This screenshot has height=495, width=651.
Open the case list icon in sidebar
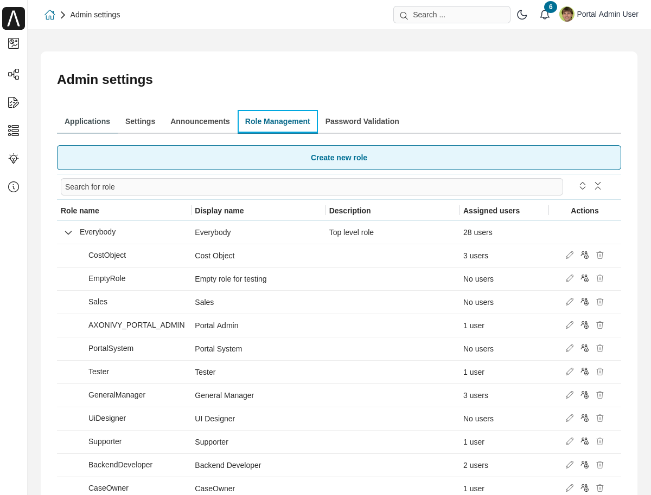[x=14, y=131]
